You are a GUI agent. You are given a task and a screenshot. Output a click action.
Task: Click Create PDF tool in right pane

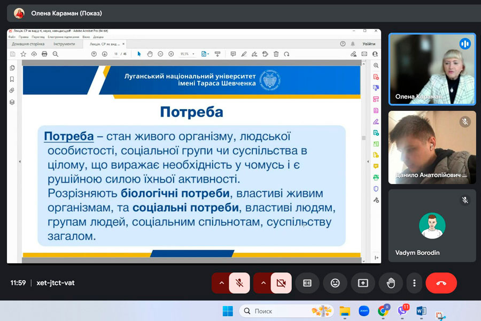coord(376,77)
